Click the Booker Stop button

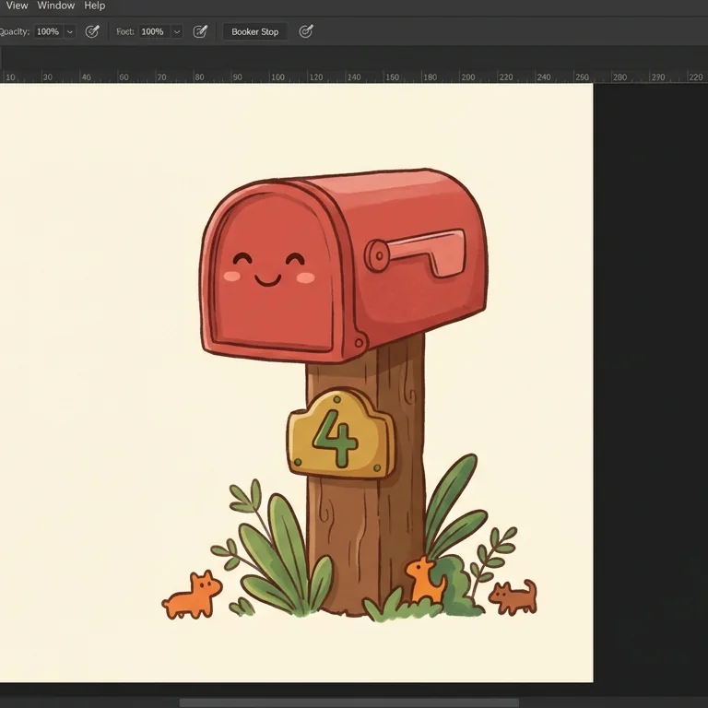255,31
